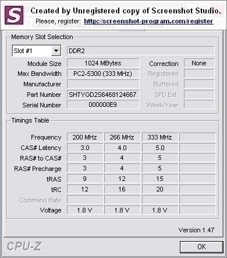The height and width of the screenshot is (258, 227).
Task: Click the tRC value 12
Action: 85,190
